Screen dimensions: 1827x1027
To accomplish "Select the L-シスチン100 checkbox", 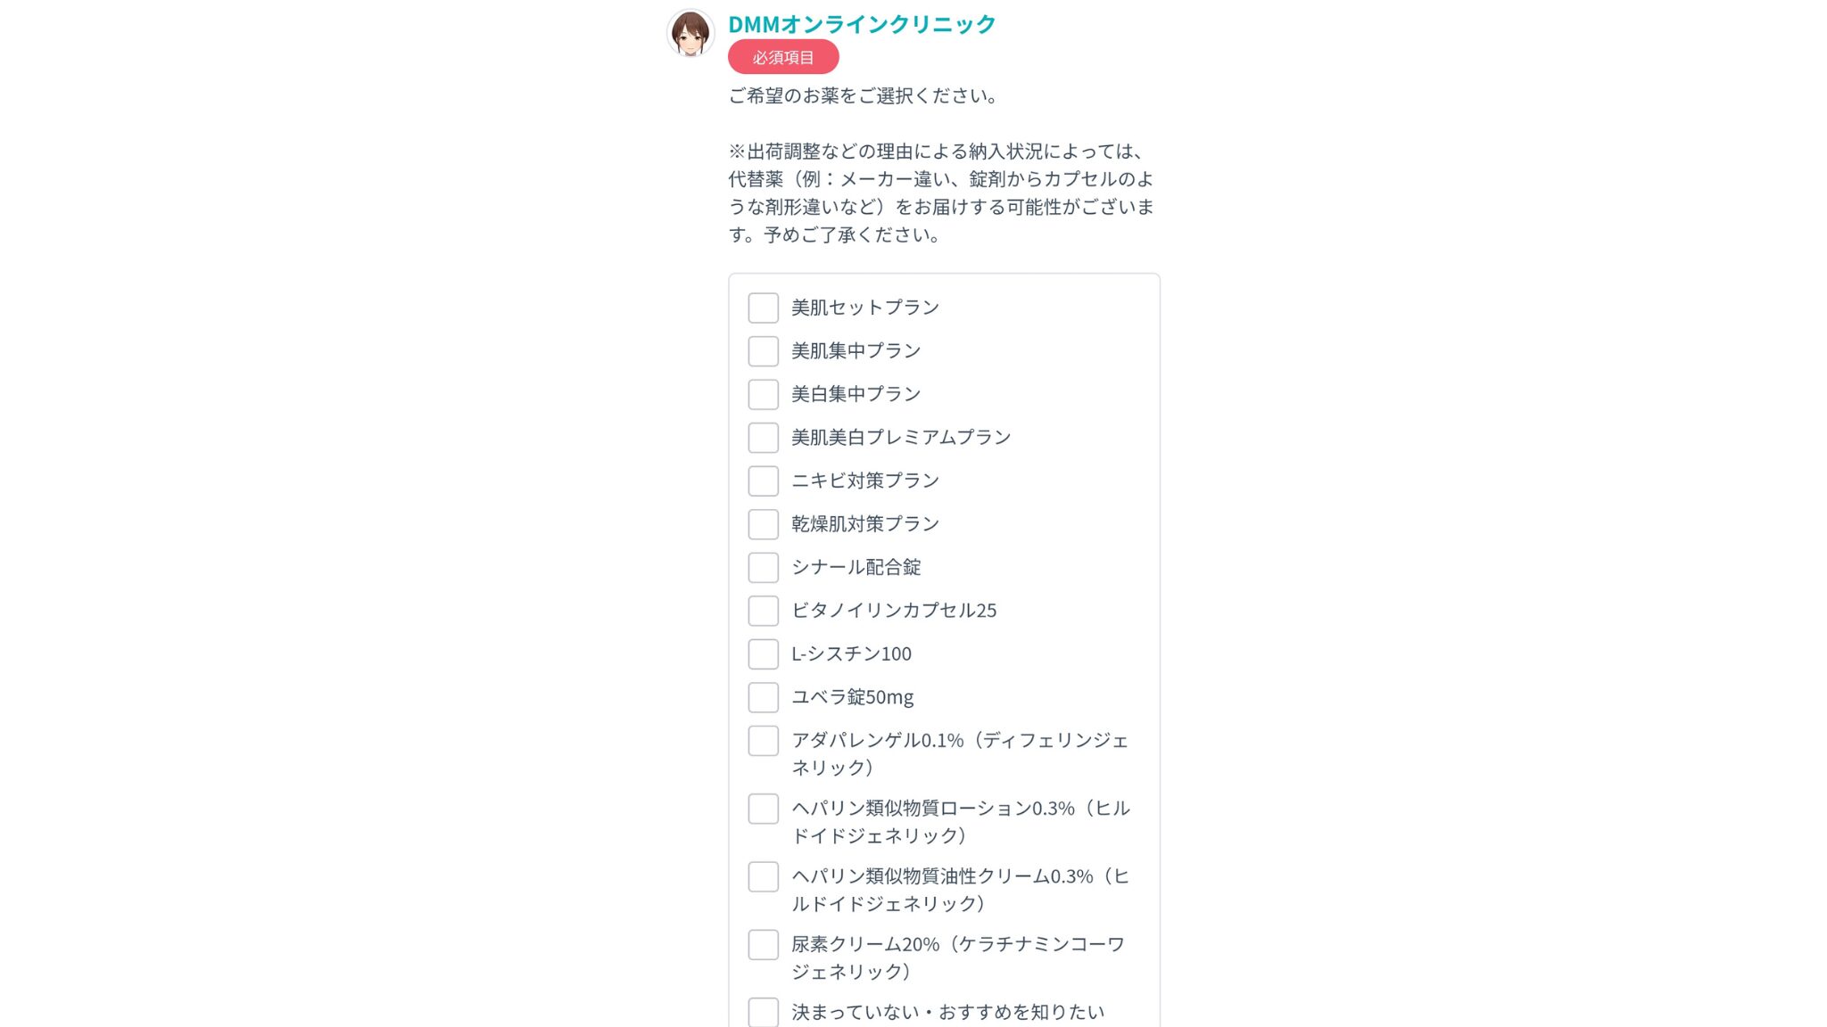I will (763, 653).
